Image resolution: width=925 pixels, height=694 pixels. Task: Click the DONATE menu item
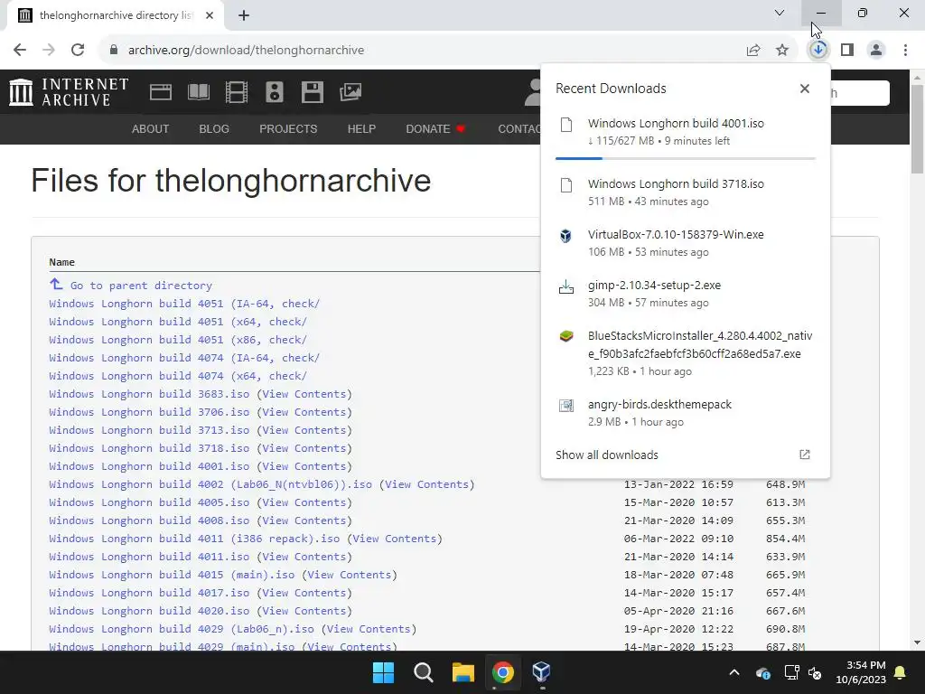point(435,128)
